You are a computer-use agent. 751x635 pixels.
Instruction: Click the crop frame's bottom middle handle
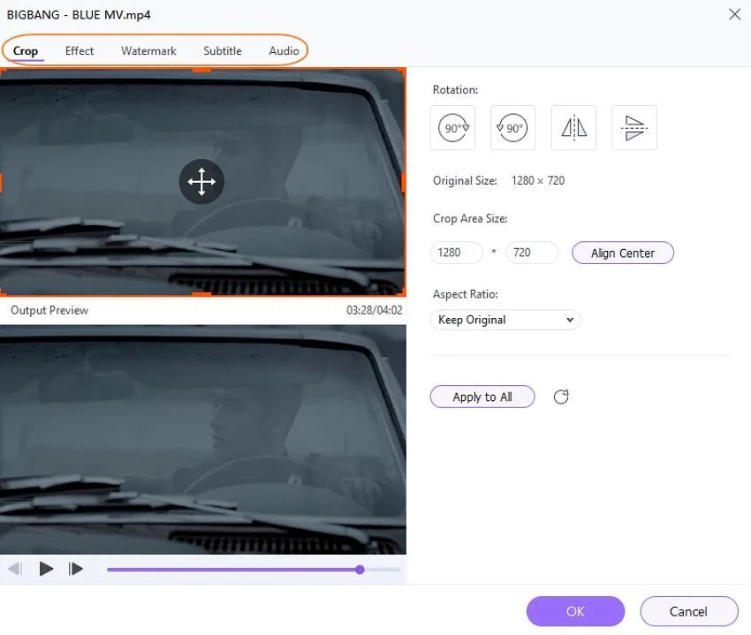point(201,294)
